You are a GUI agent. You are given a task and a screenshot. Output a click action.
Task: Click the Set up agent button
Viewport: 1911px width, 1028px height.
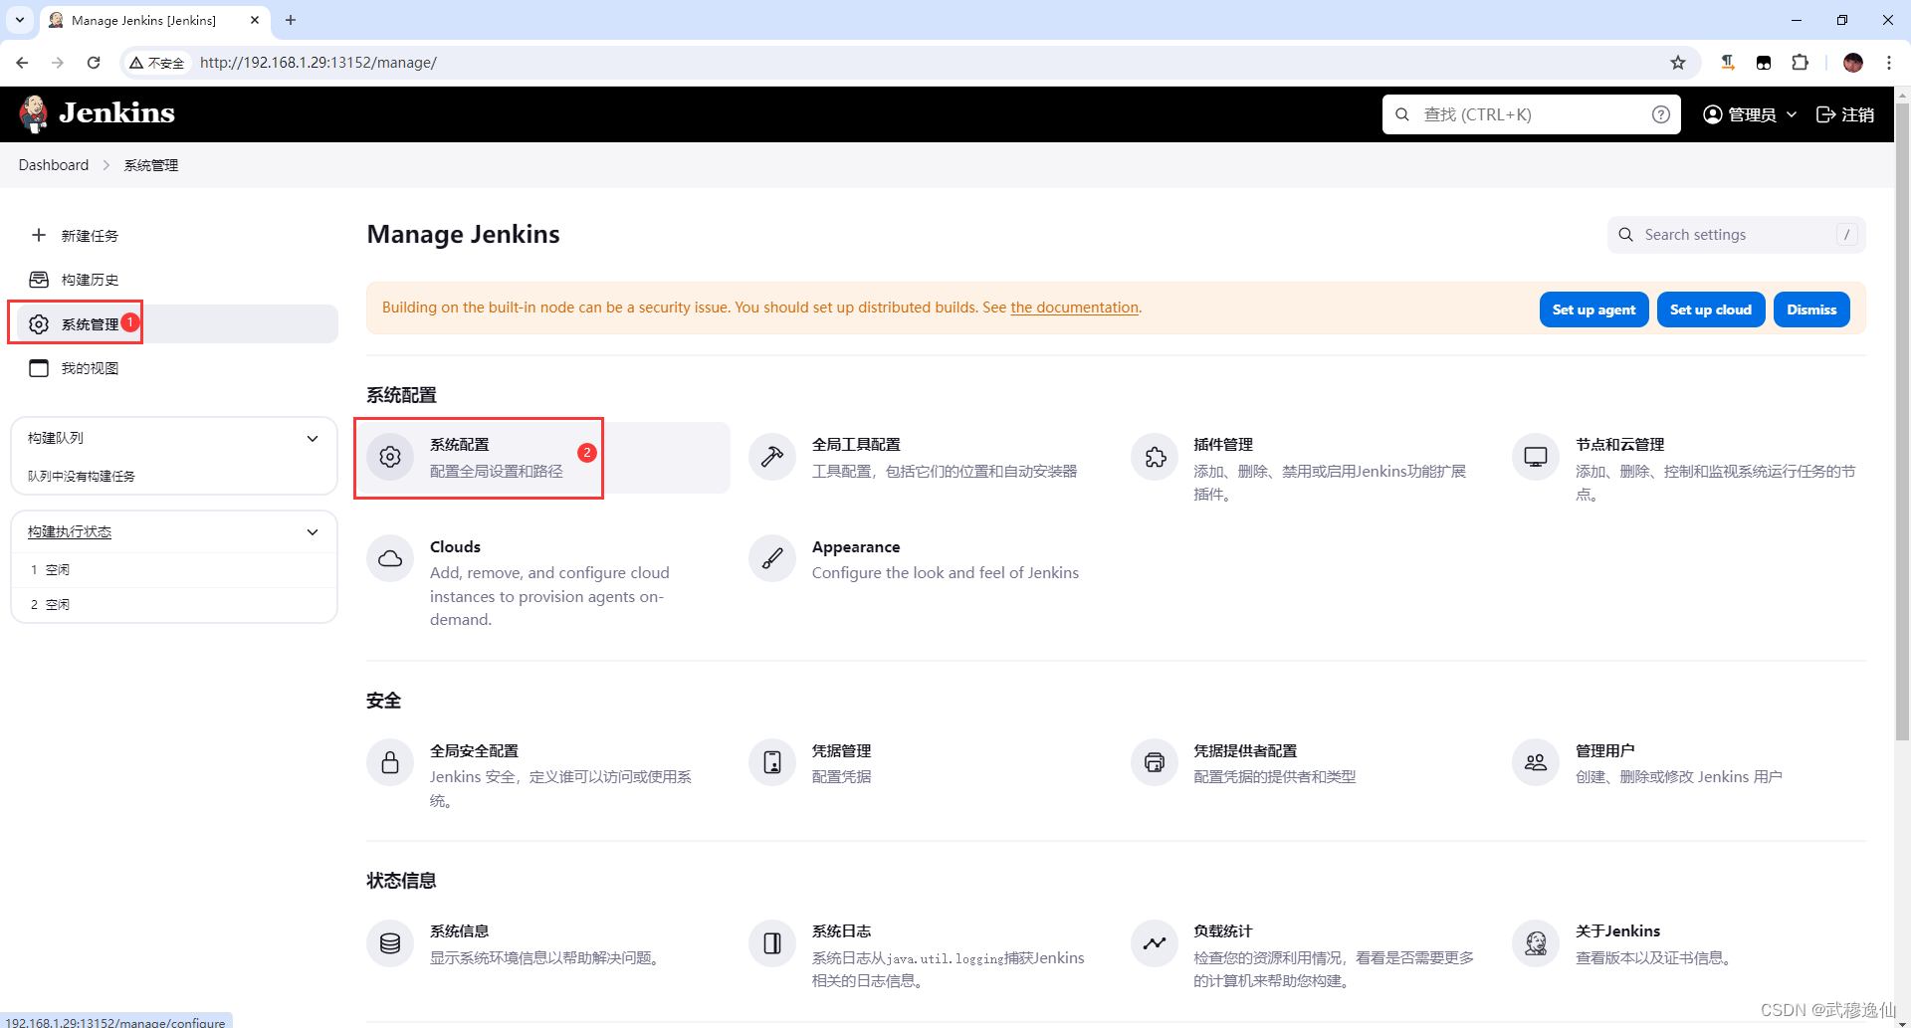click(1593, 309)
